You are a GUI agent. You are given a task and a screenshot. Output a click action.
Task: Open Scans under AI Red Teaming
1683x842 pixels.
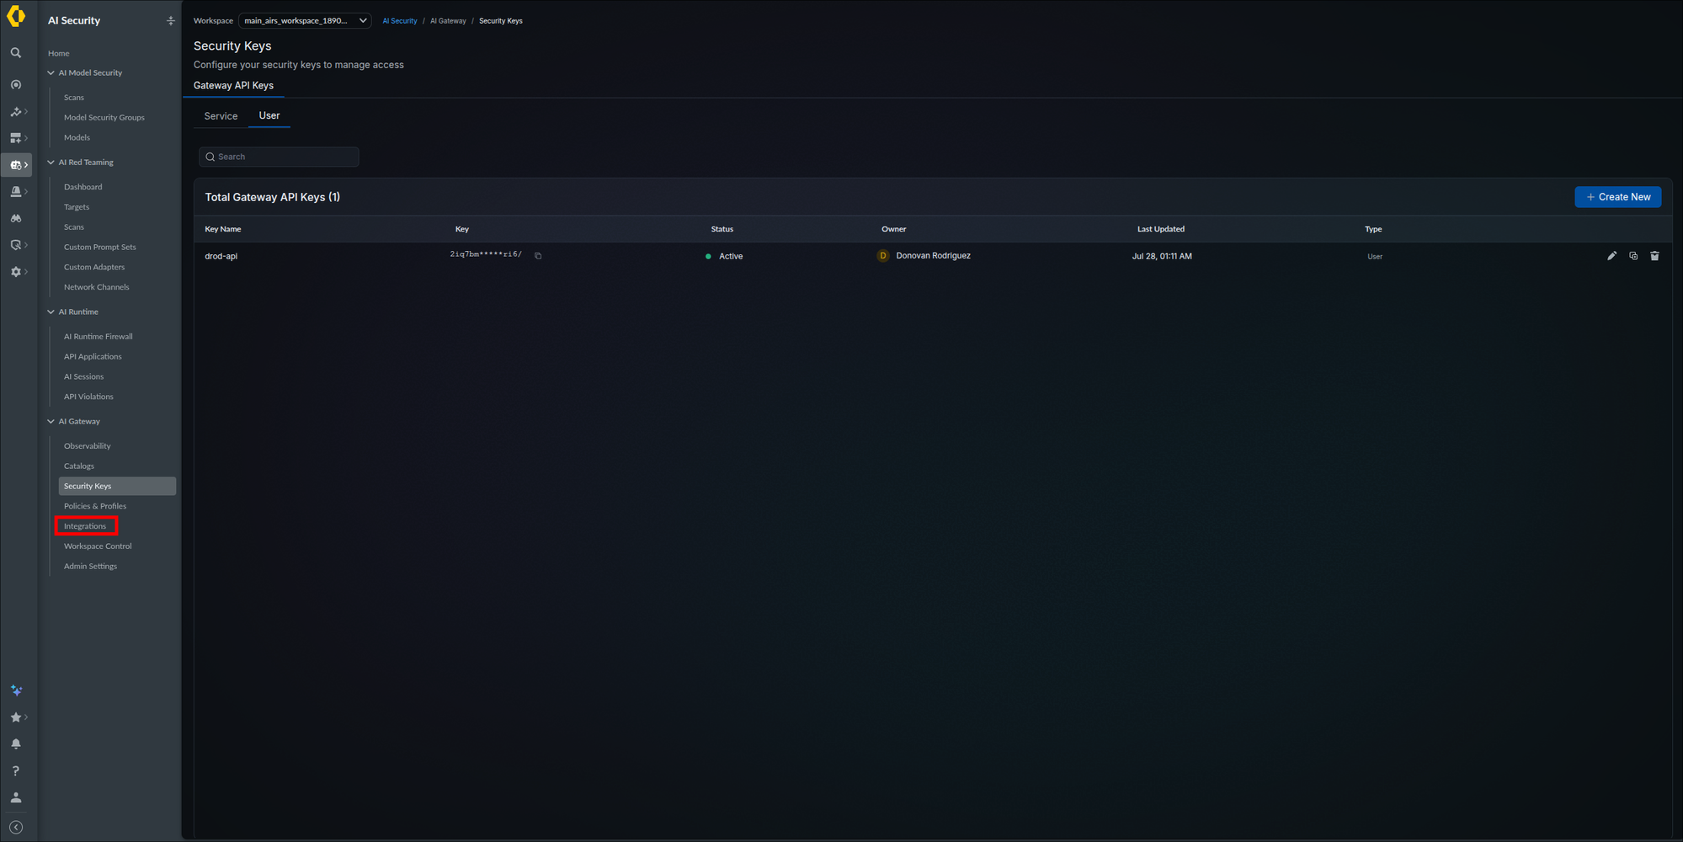click(x=74, y=227)
